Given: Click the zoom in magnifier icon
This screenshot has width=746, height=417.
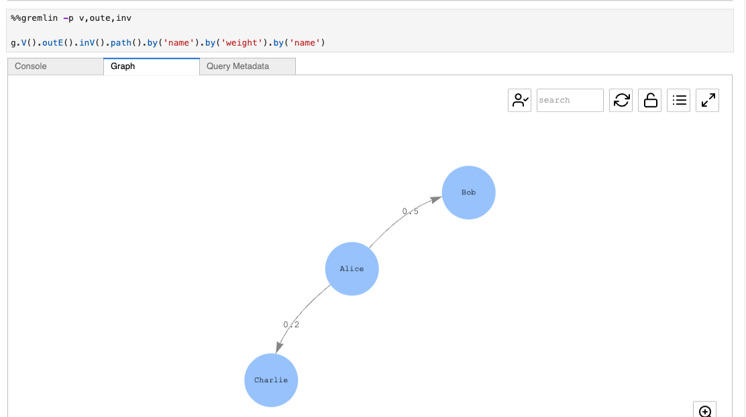Looking at the screenshot, I should pyautogui.click(x=704, y=411).
